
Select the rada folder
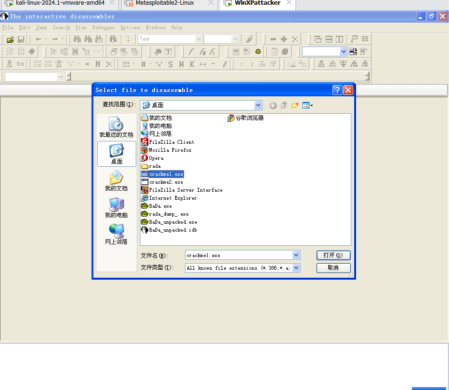[151, 166]
